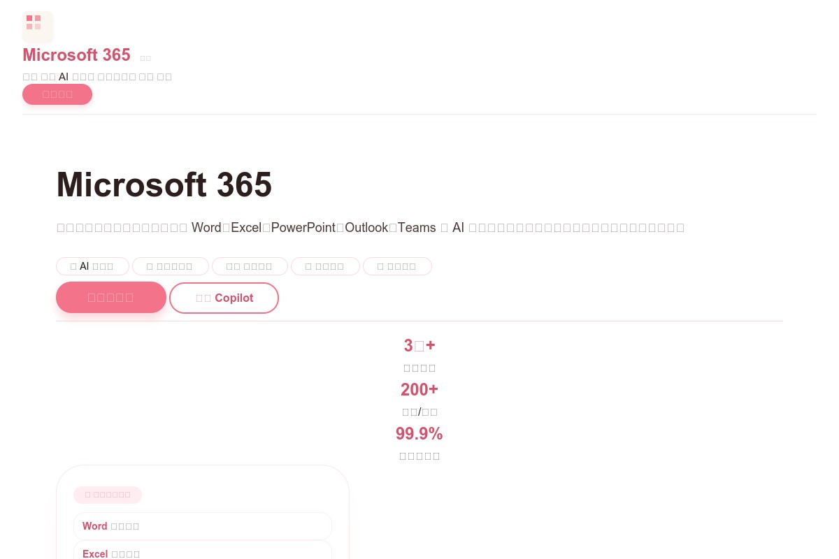Select the feature pill containing "AI"
839x559 pixels.
click(92, 266)
